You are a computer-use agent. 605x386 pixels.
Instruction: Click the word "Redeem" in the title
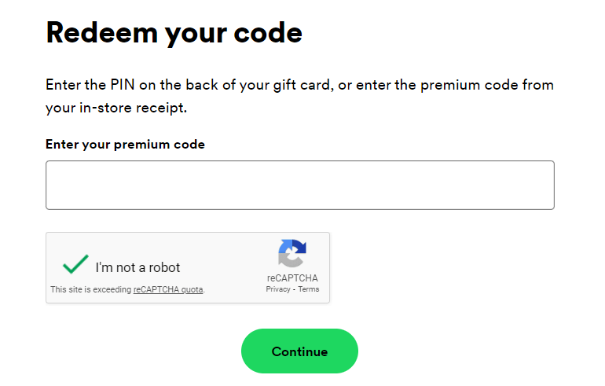[97, 32]
